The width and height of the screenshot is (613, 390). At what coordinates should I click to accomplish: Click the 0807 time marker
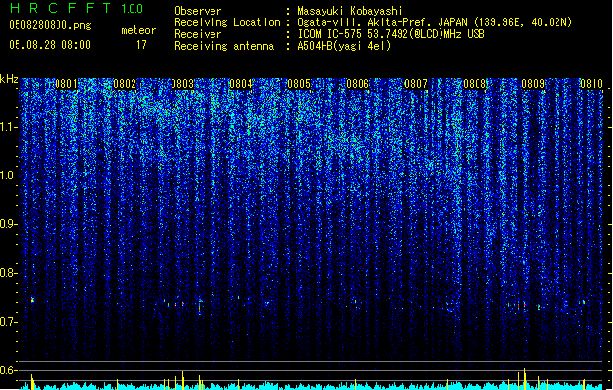416,84
